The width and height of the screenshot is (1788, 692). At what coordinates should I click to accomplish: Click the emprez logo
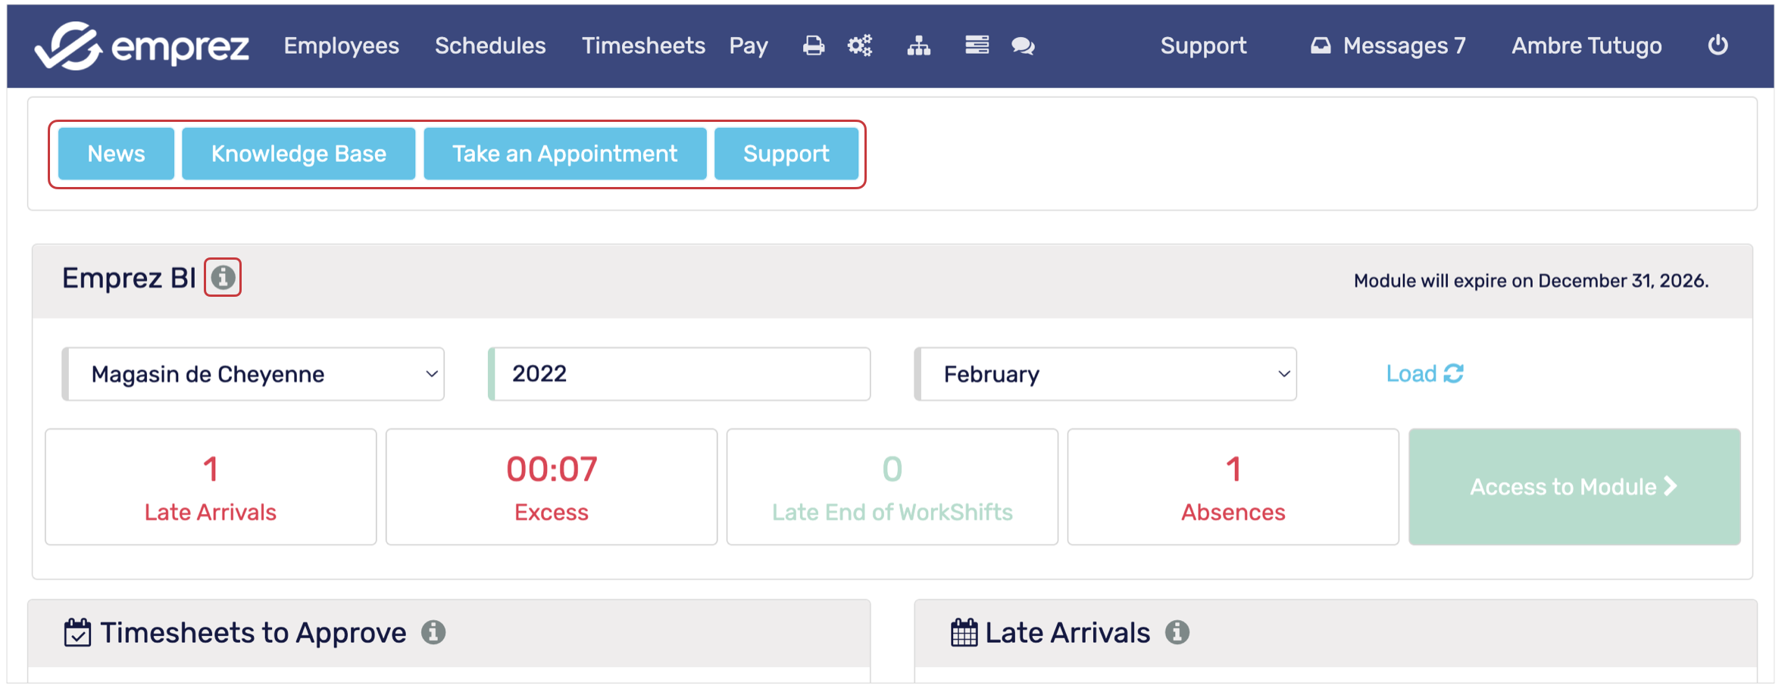[x=142, y=46]
